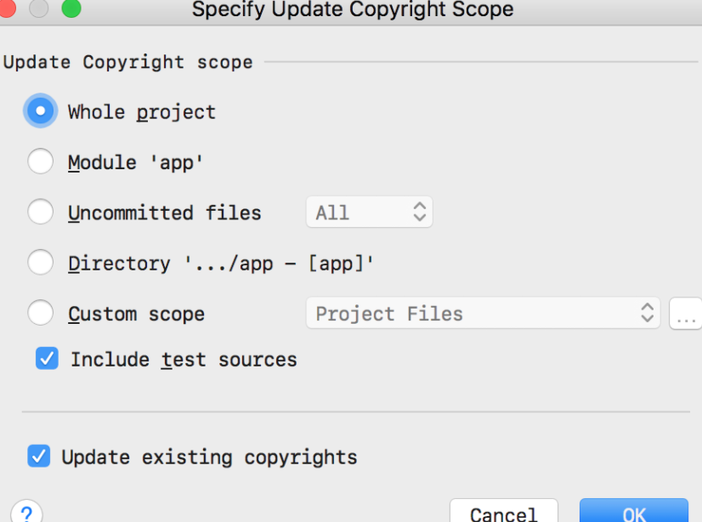Confirm with the OK button
The width and height of the screenshot is (702, 522).
click(634, 511)
